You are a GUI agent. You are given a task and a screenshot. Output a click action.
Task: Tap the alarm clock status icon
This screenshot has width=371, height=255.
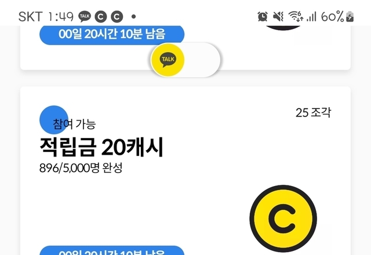pyautogui.click(x=263, y=17)
